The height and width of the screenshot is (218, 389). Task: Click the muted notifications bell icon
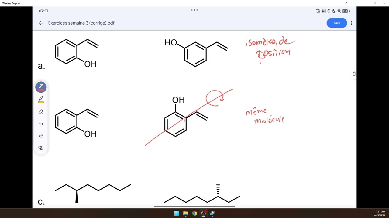(329, 11)
